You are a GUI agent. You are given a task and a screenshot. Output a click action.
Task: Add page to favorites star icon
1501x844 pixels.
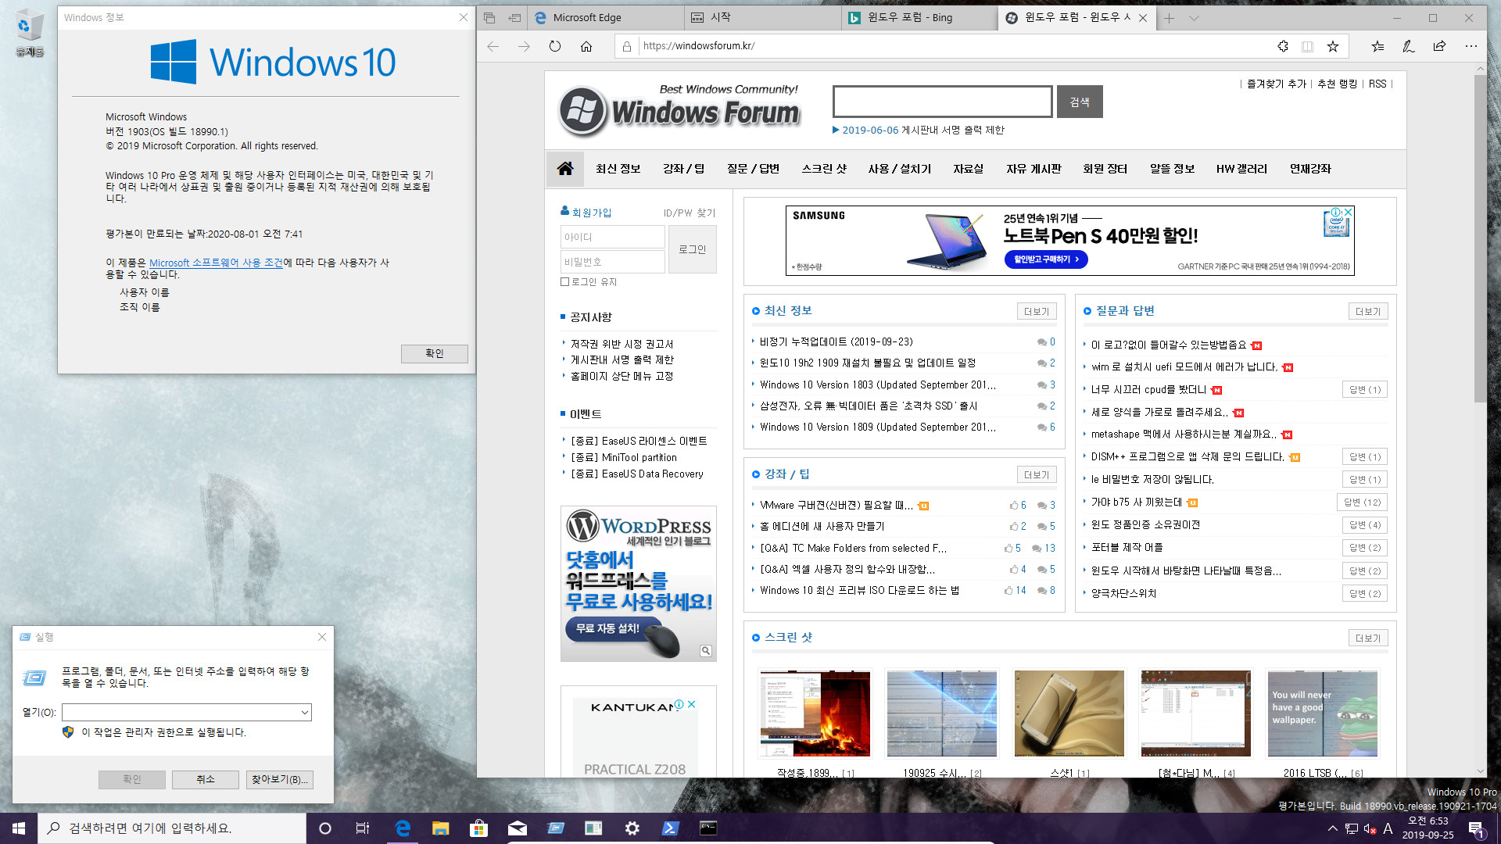[1333, 46]
